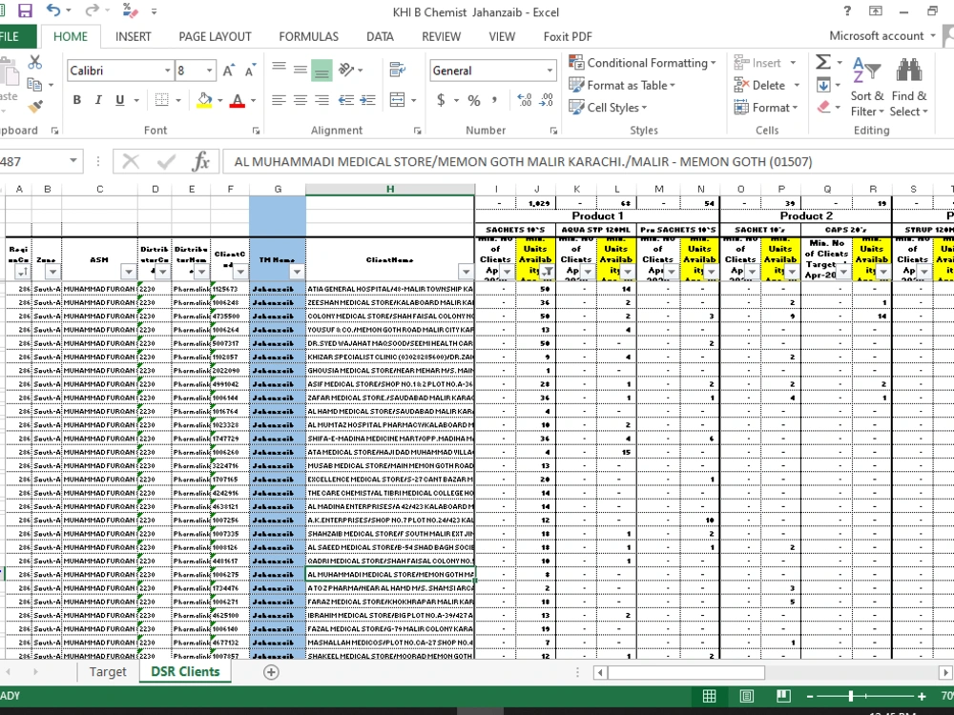Click the formula bar text field

coord(587,162)
